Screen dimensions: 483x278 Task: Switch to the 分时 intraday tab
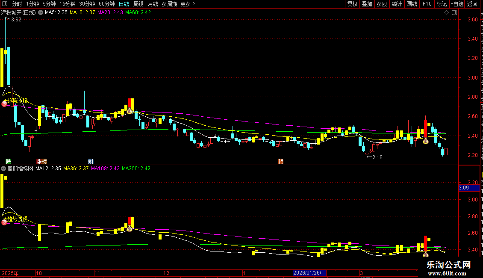(17, 4)
